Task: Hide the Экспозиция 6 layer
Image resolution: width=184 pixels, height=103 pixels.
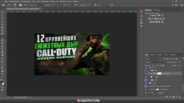Action: 146,74
